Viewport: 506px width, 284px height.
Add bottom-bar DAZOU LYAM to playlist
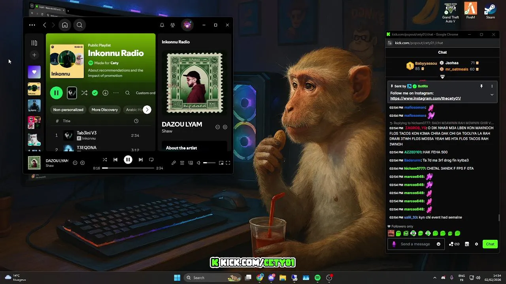[82, 163]
